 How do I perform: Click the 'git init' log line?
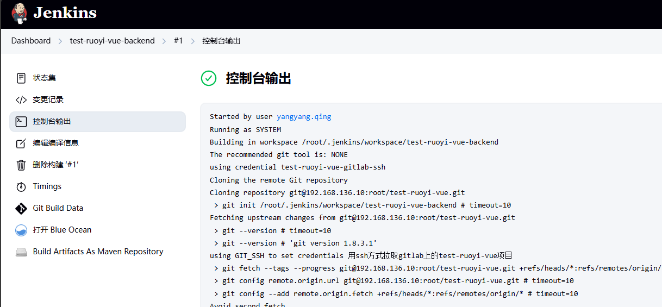363,205
